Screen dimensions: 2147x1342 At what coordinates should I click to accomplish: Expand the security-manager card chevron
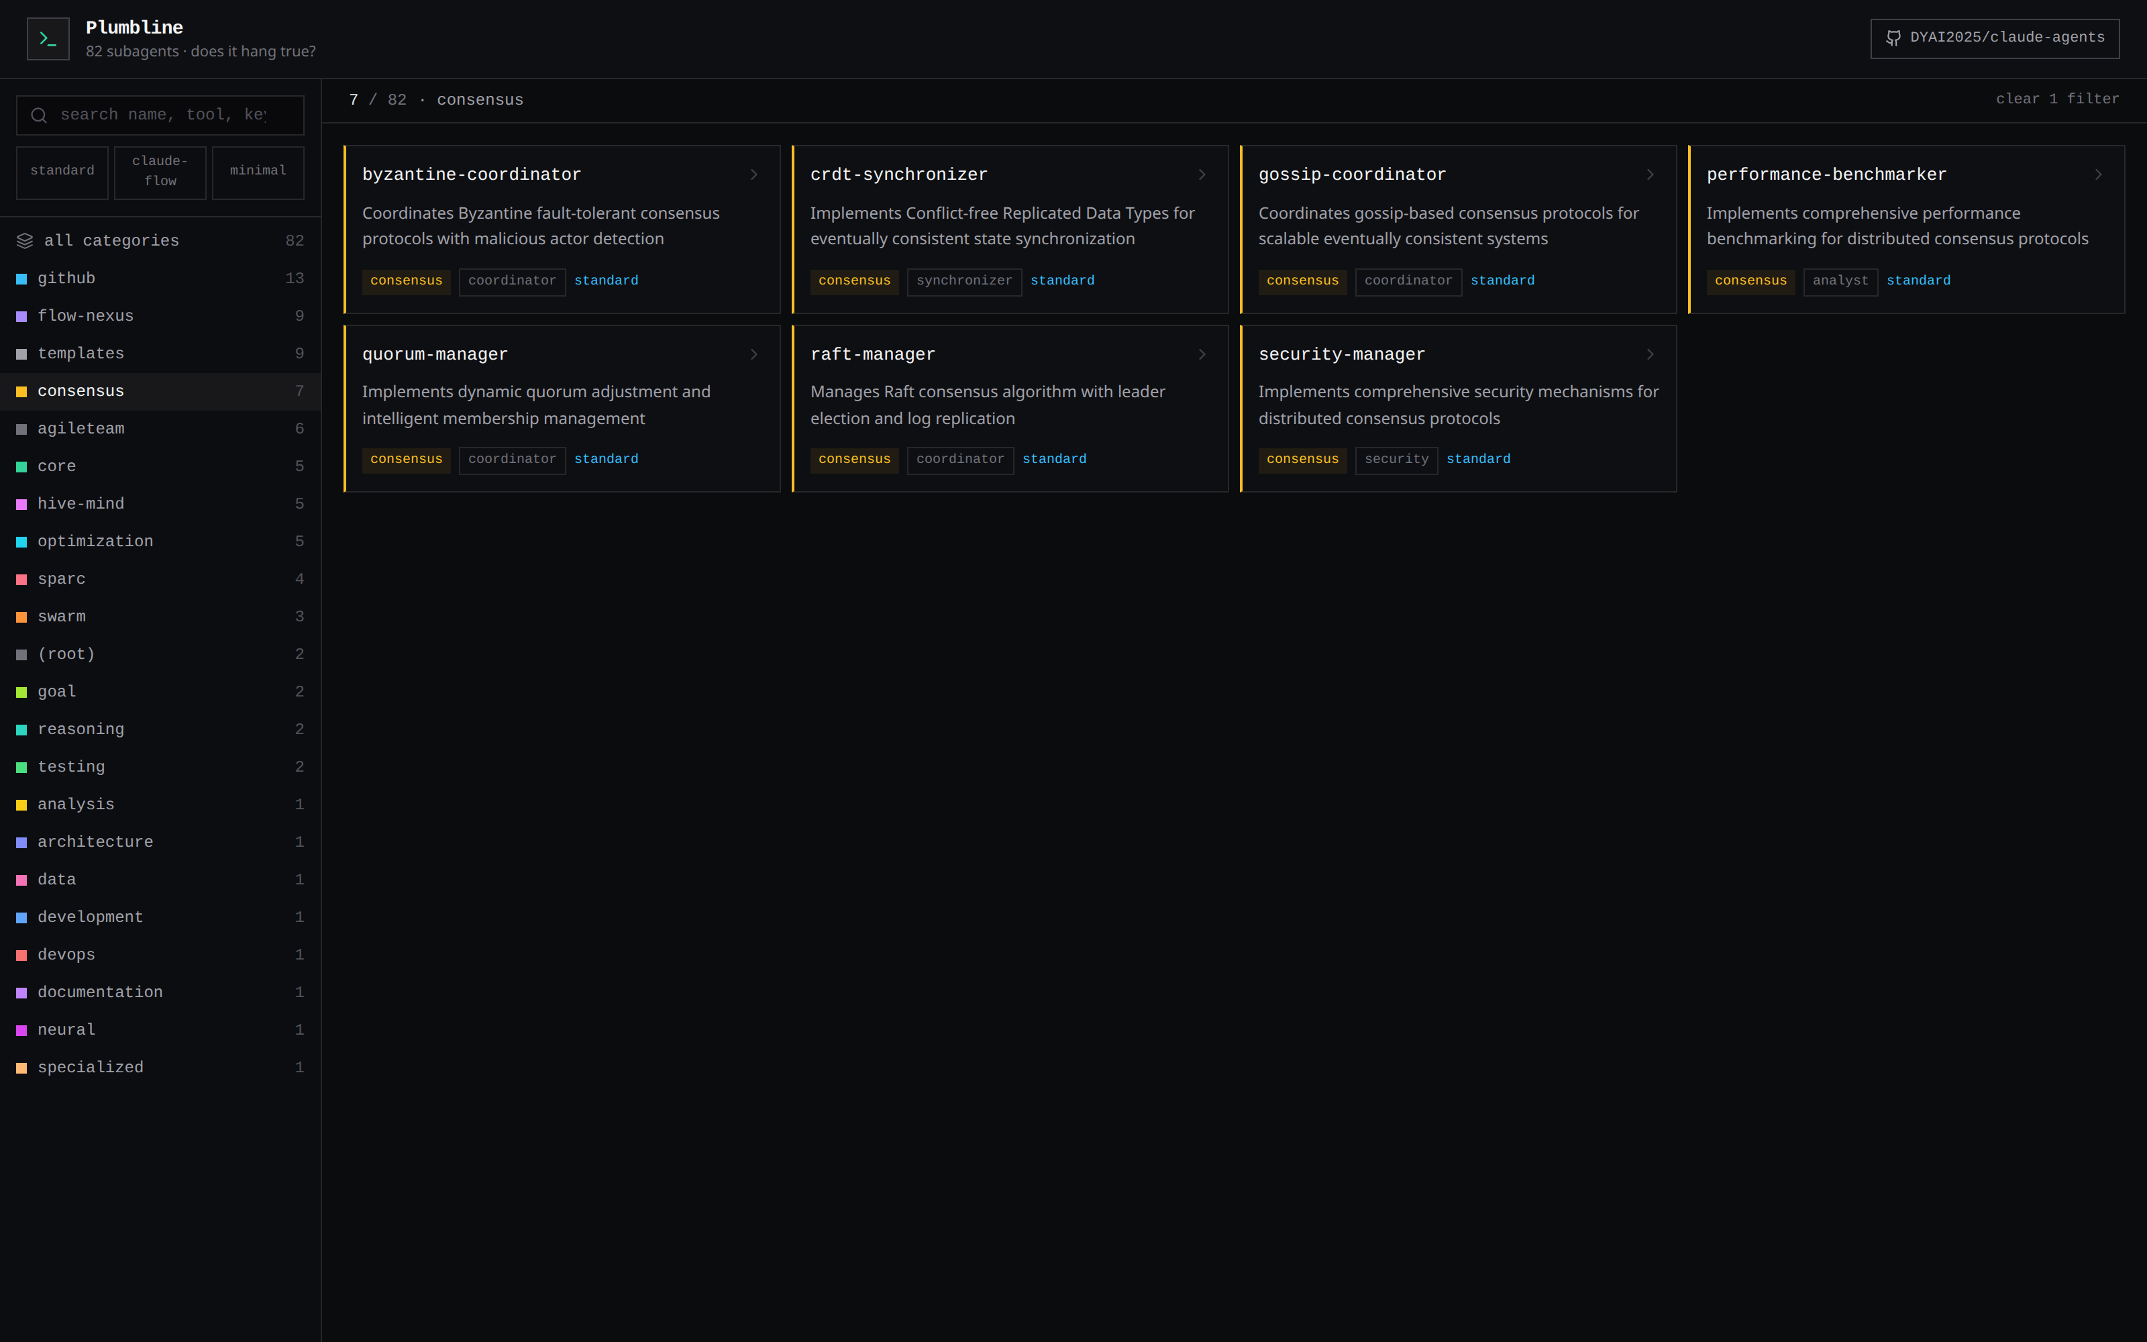[1651, 354]
